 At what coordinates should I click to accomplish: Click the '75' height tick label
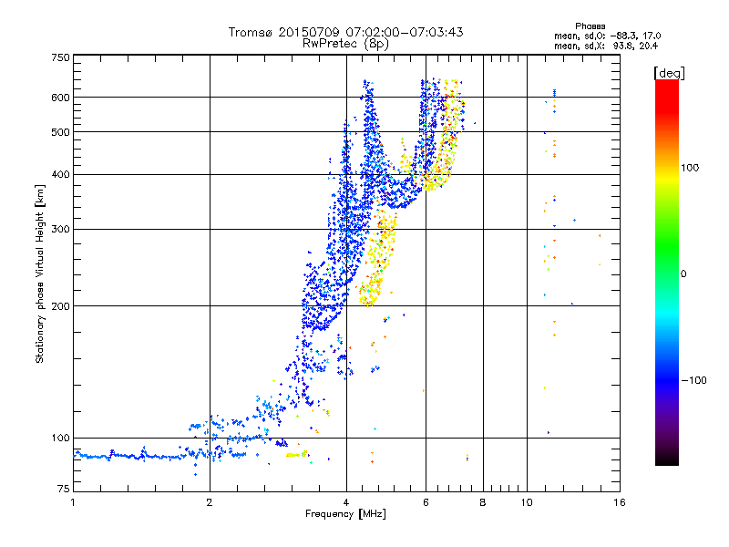pyautogui.click(x=64, y=489)
